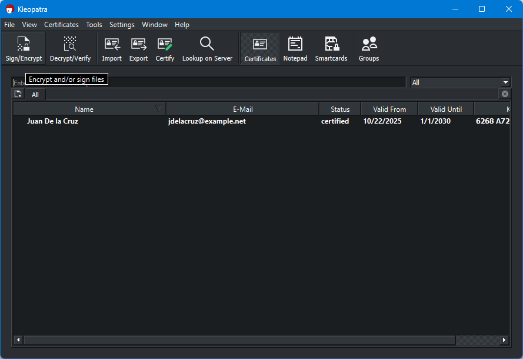This screenshot has height=359, width=523.
Task: Click the Export certificate icon
Action: tap(138, 49)
